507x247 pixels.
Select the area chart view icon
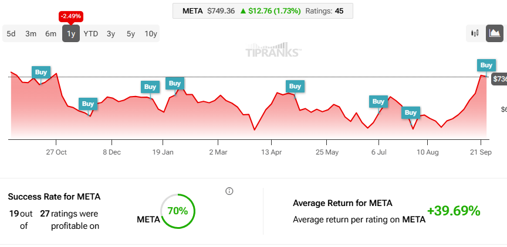coord(495,33)
